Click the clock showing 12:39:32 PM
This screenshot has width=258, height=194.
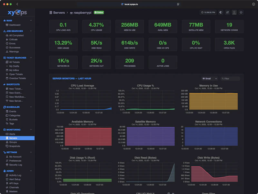click(208, 12)
